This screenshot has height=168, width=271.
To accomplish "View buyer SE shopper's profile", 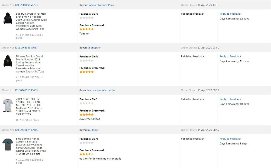I will click(x=94, y=48).
